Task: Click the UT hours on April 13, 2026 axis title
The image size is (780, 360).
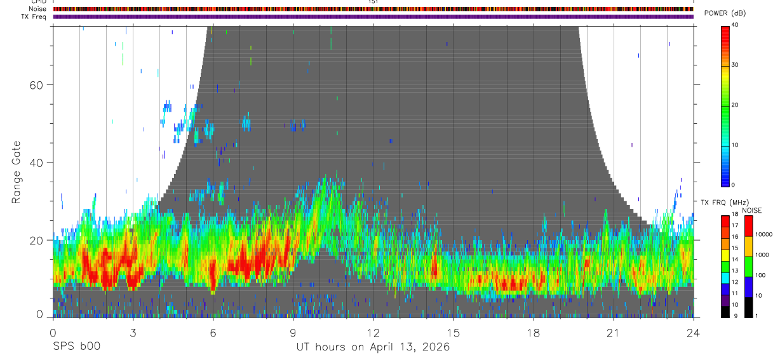Action: pyautogui.click(x=373, y=347)
